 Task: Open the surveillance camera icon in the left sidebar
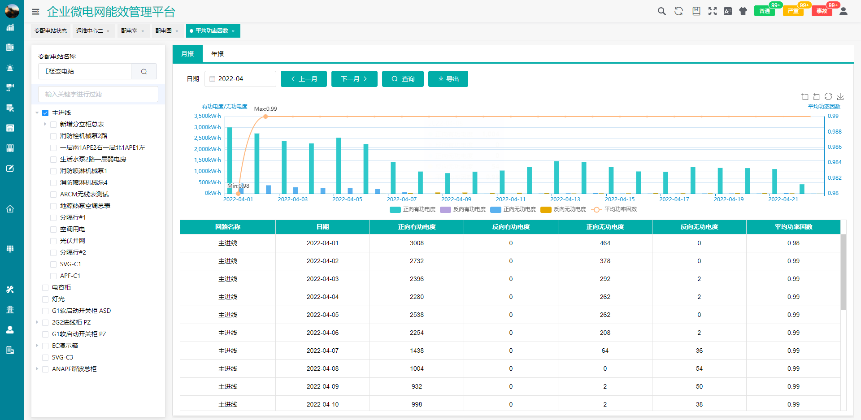10,87
